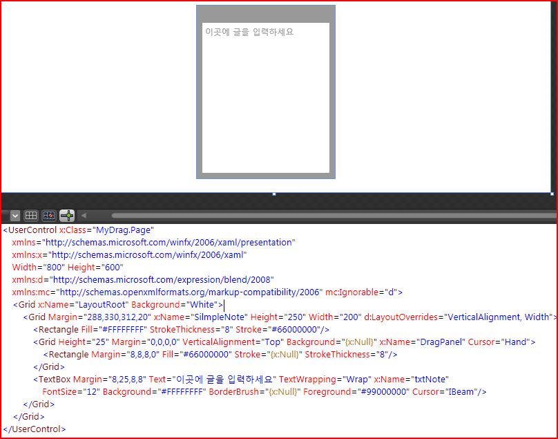The height and width of the screenshot is (439, 558).
Task: Click the expression/blend/2008 namespace URL
Action: click(x=162, y=280)
